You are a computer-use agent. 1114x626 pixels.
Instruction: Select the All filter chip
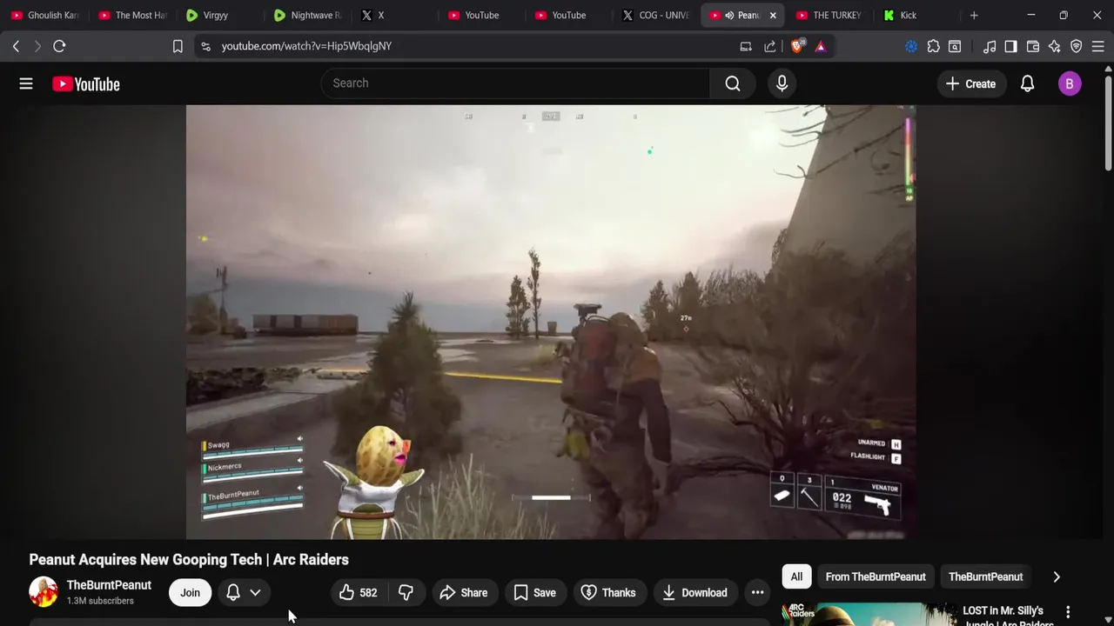pyautogui.click(x=796, y=577)
